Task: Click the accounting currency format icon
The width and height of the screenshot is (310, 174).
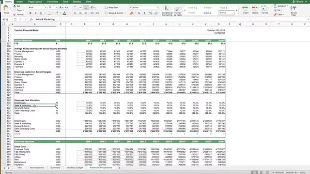Action: (131, 13)
